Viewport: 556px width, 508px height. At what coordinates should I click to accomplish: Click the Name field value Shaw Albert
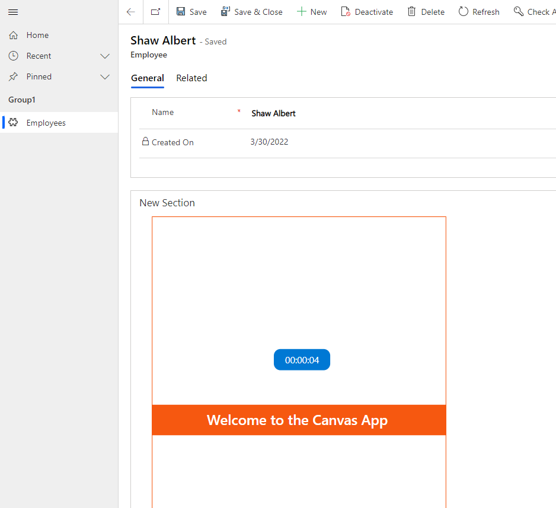tap(274, 113)
